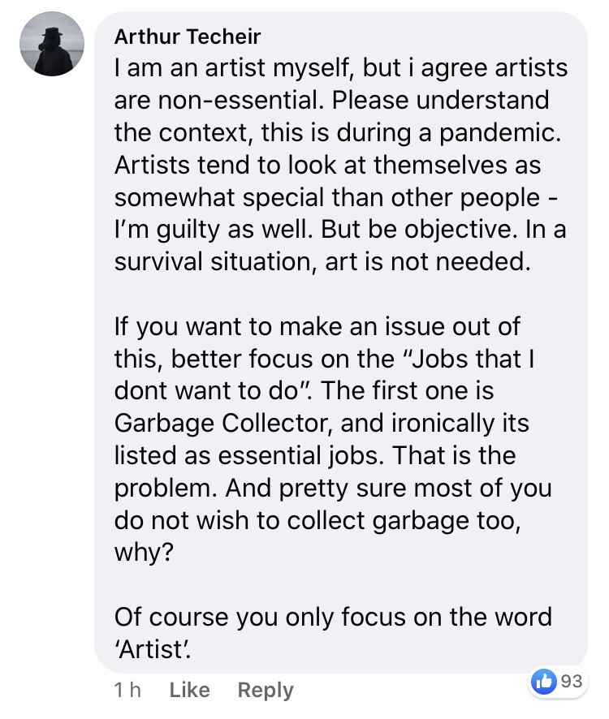Click the Arthur Techeir name link
Screen dimensions: 609x719
coord(188,37)
